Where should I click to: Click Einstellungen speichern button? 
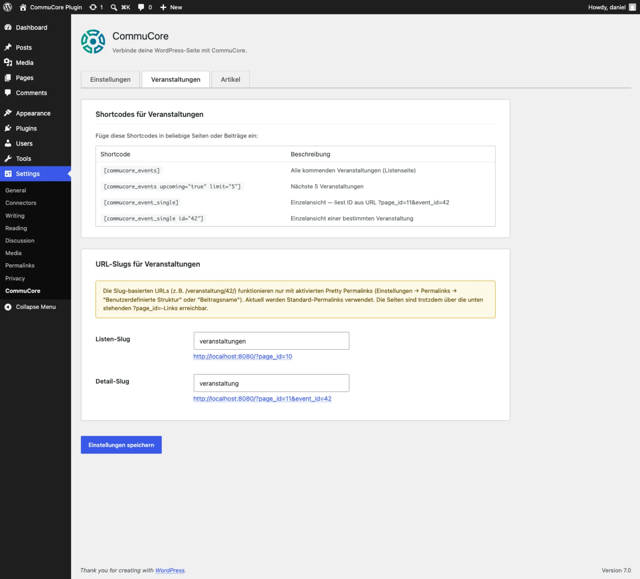point(121,445)
